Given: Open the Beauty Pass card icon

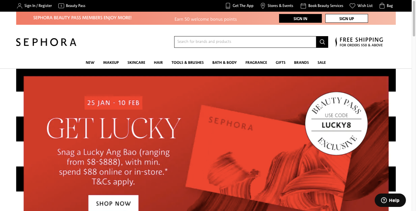Looking at the screenshot, I should (61, 6).
